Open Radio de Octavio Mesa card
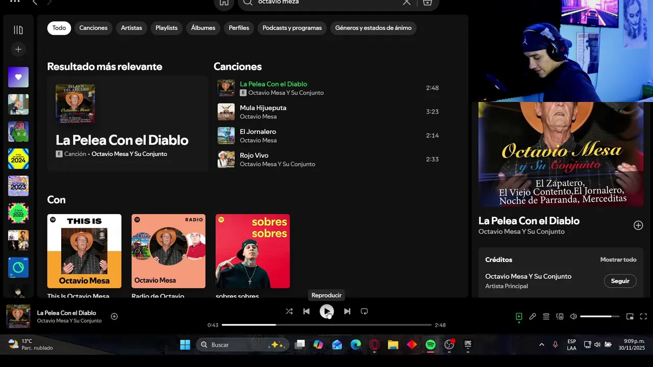This screenshot has width=653, height=367. [x=168, y=251]
